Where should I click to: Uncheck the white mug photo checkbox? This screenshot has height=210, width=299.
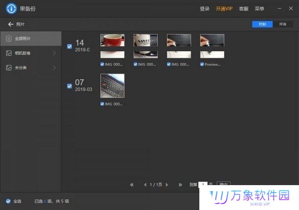pos(136,64)
